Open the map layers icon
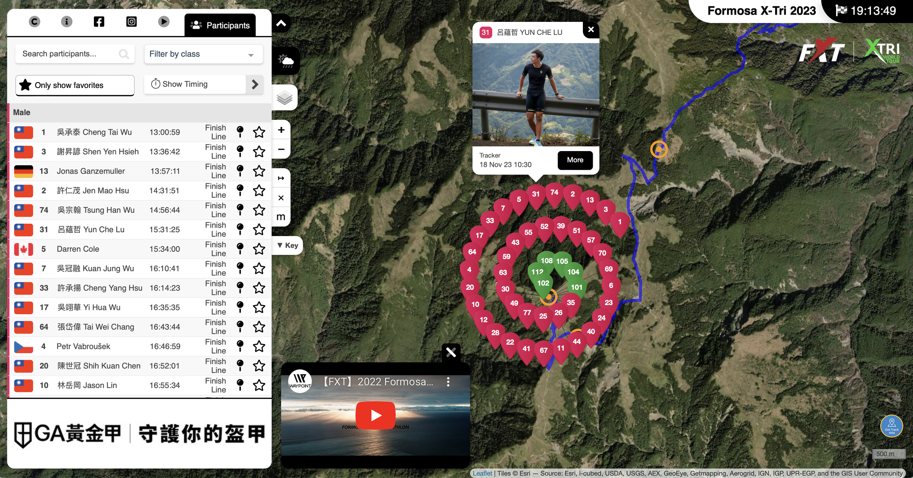The width and height of the screenshot is (913, 478). click(x=284, y=97)
